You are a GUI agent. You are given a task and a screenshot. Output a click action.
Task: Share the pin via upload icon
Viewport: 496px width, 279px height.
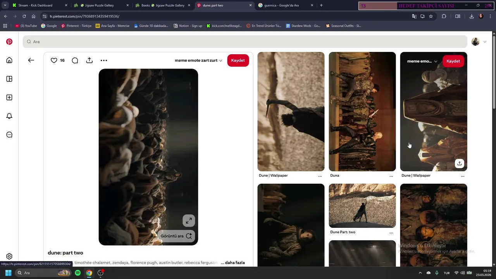coord(89,60)
